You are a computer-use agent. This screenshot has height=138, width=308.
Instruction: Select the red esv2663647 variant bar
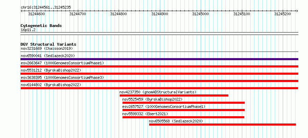(159, 66)
